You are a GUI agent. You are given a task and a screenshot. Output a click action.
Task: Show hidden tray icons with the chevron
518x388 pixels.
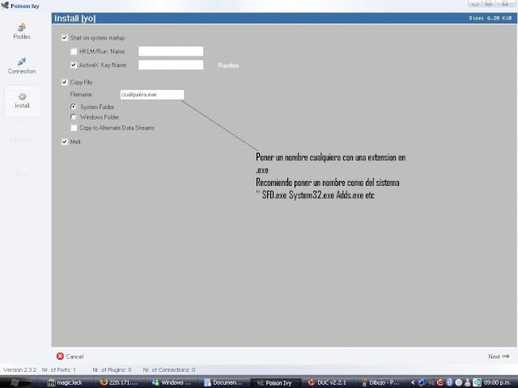click(413, 382)
